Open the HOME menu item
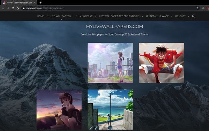 coord(40,16)
